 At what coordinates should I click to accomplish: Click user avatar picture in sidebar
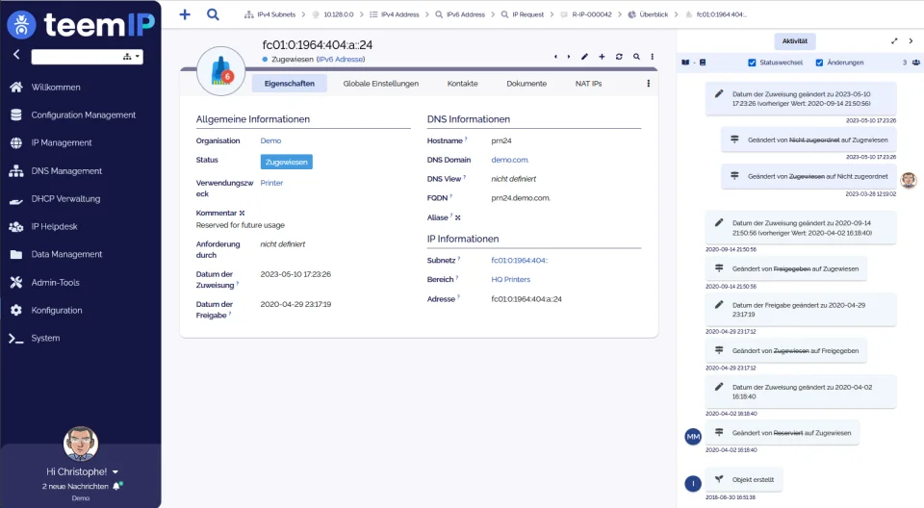point(81,444)
